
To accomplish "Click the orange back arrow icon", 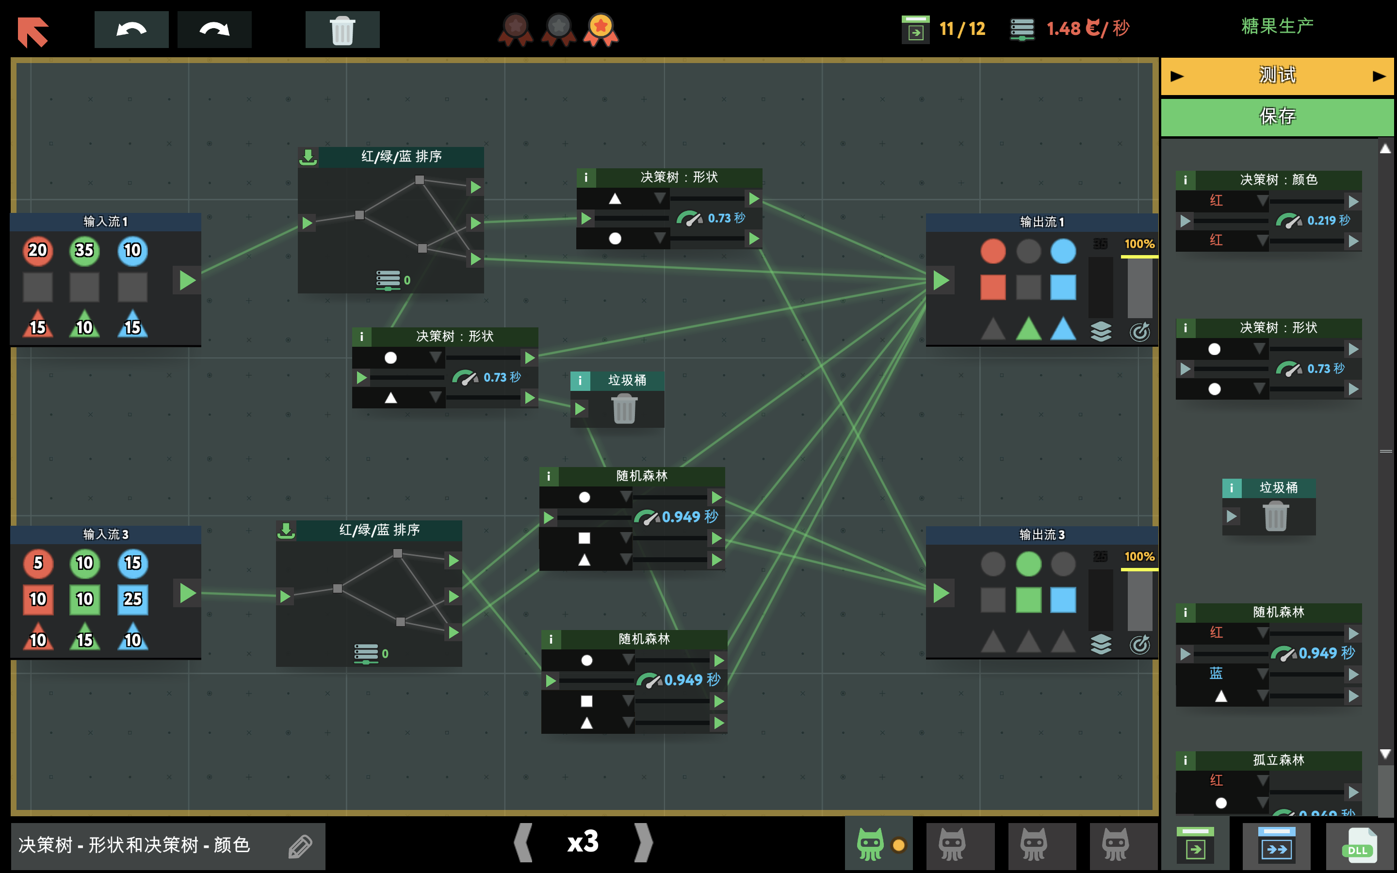I will [x=33, y=31].
